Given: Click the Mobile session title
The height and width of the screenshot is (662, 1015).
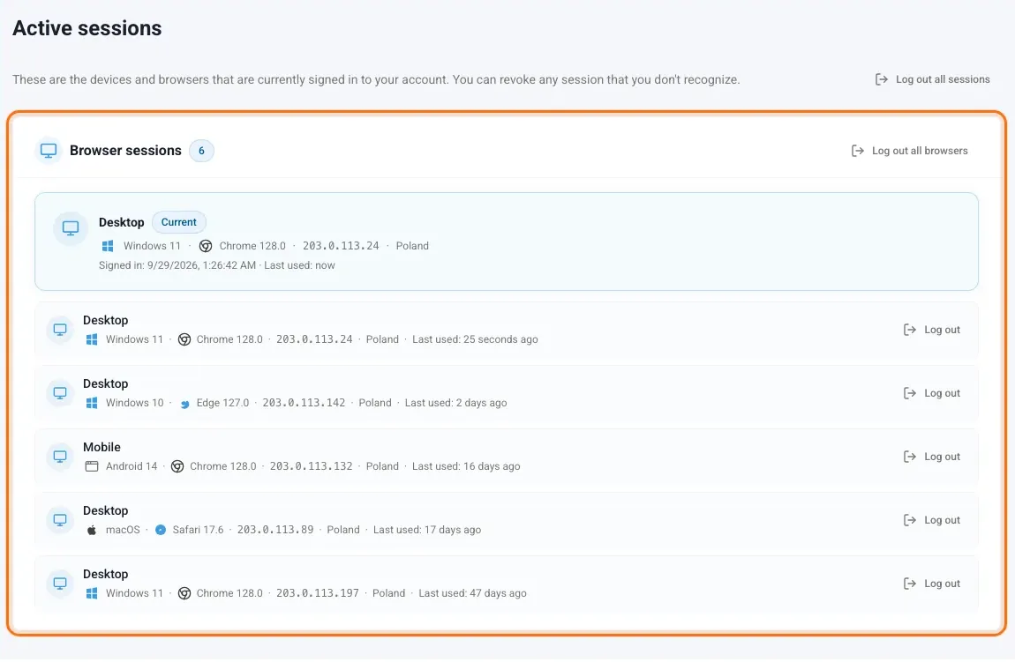Looking at the screenshot, I should click(101, 448).
